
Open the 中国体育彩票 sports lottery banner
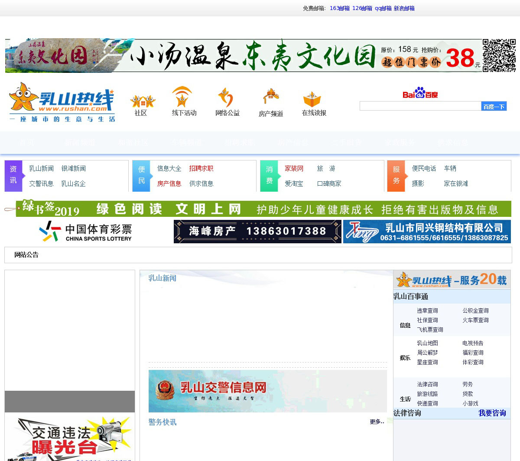86,232
